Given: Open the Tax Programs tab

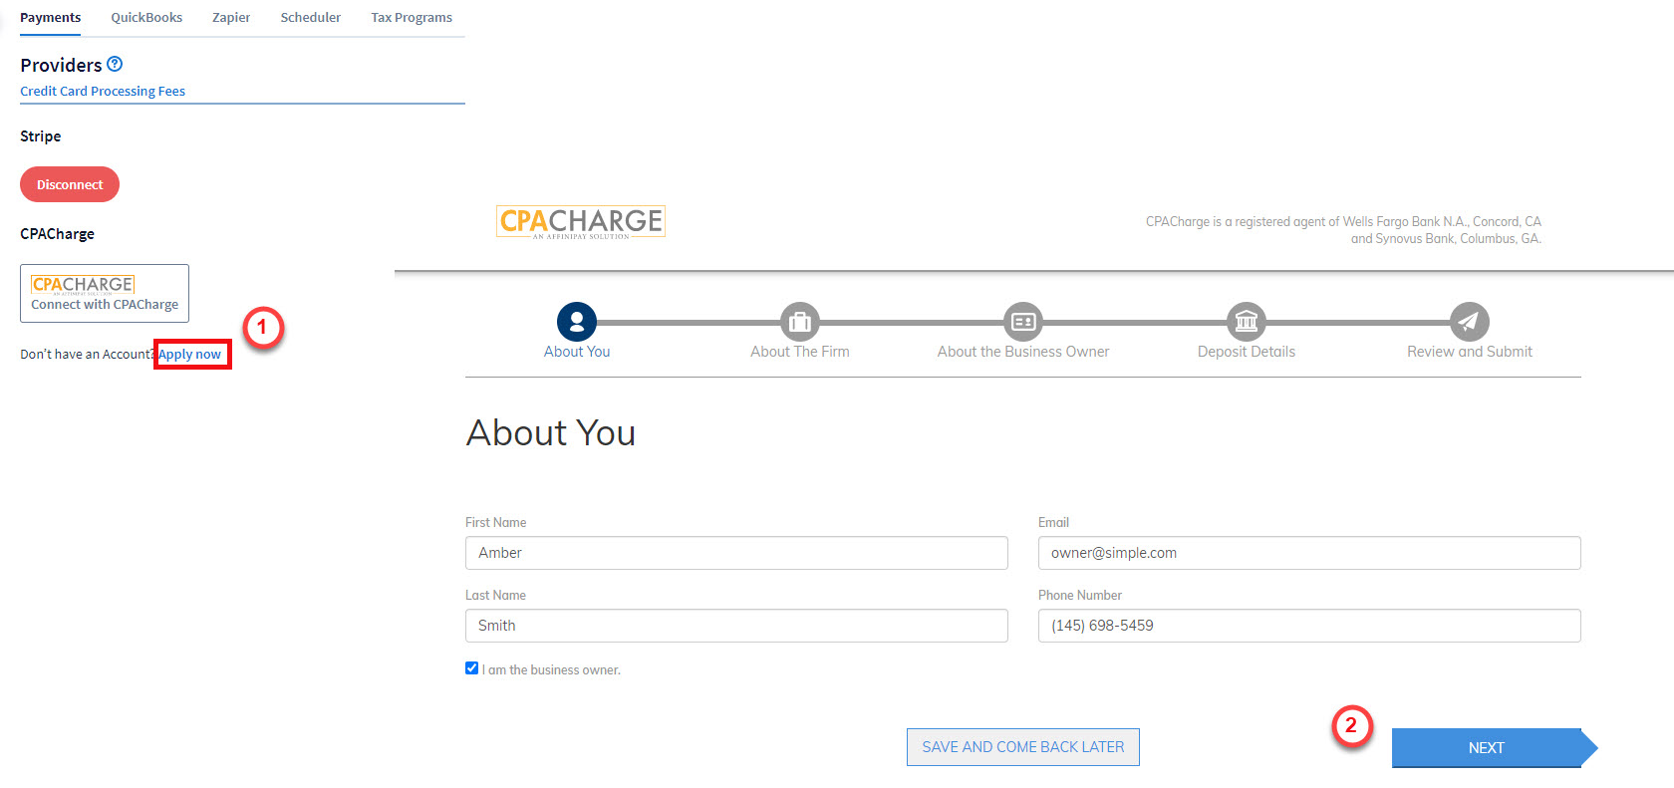Looking at the screenshot, I should click(411, 18).
